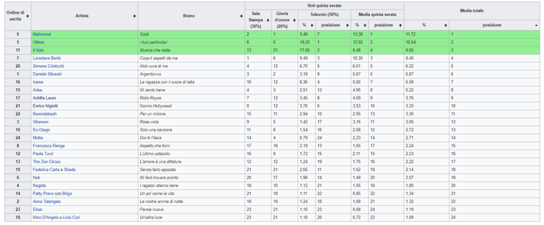Click the Ultimo artist link
544x225 pixels.
click(38, 42)
